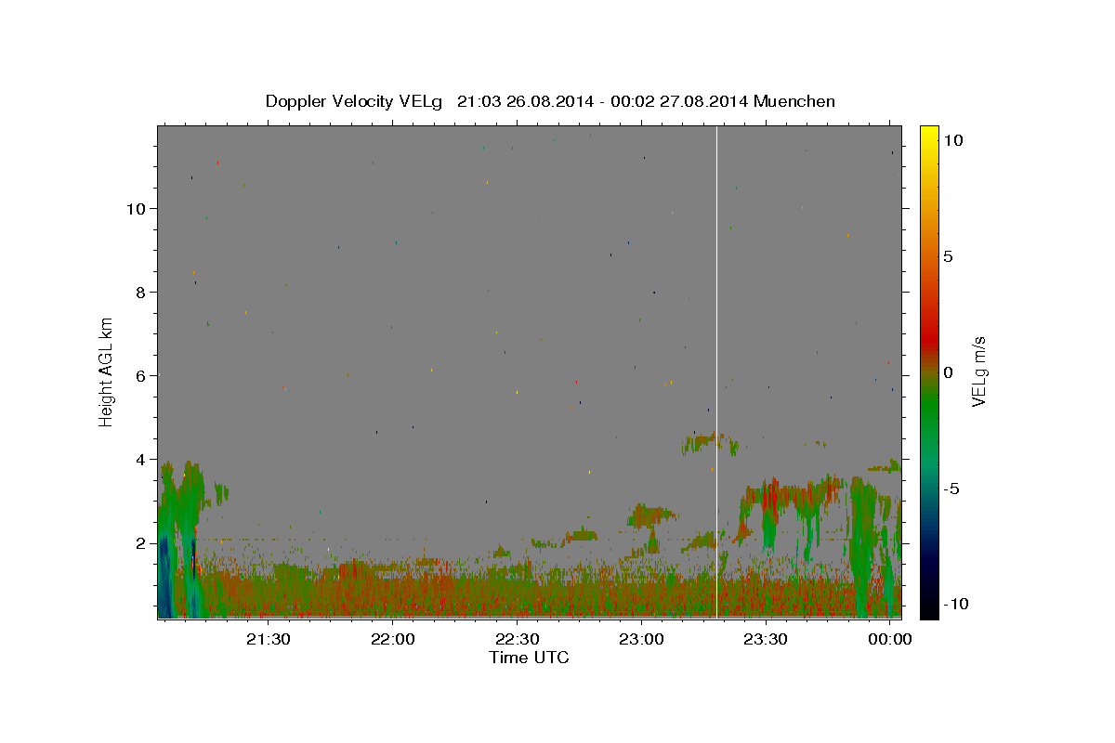Viewport: 1115px width, 743px height.
Task: Click the 22:30 time tick label
Action: coord(517,640)
